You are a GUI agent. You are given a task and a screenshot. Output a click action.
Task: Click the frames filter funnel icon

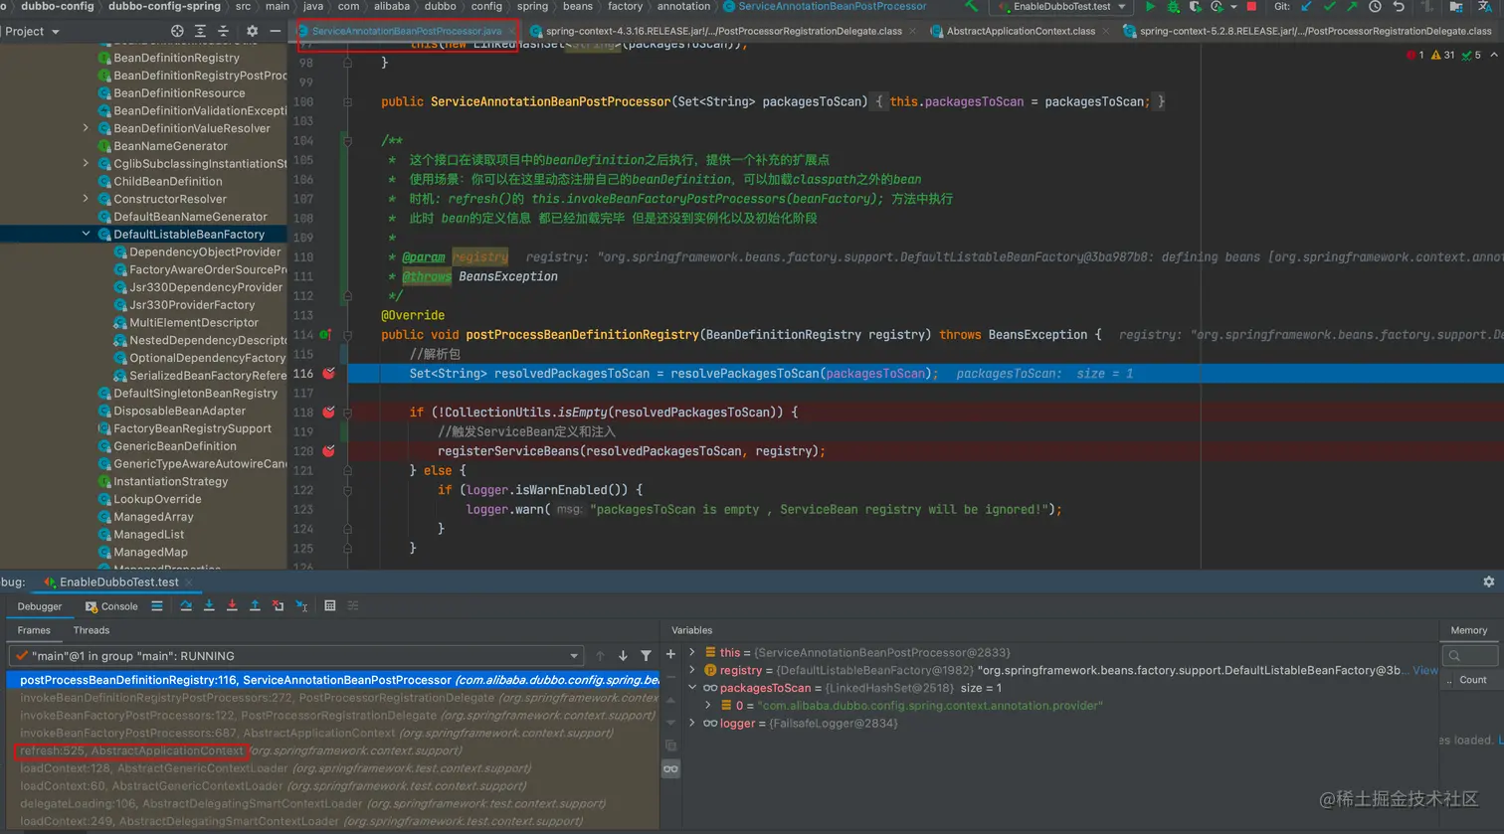647,655
